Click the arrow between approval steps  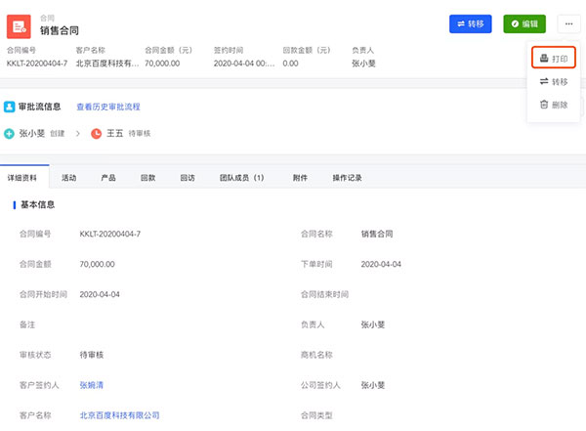click(x=76, y=133)
